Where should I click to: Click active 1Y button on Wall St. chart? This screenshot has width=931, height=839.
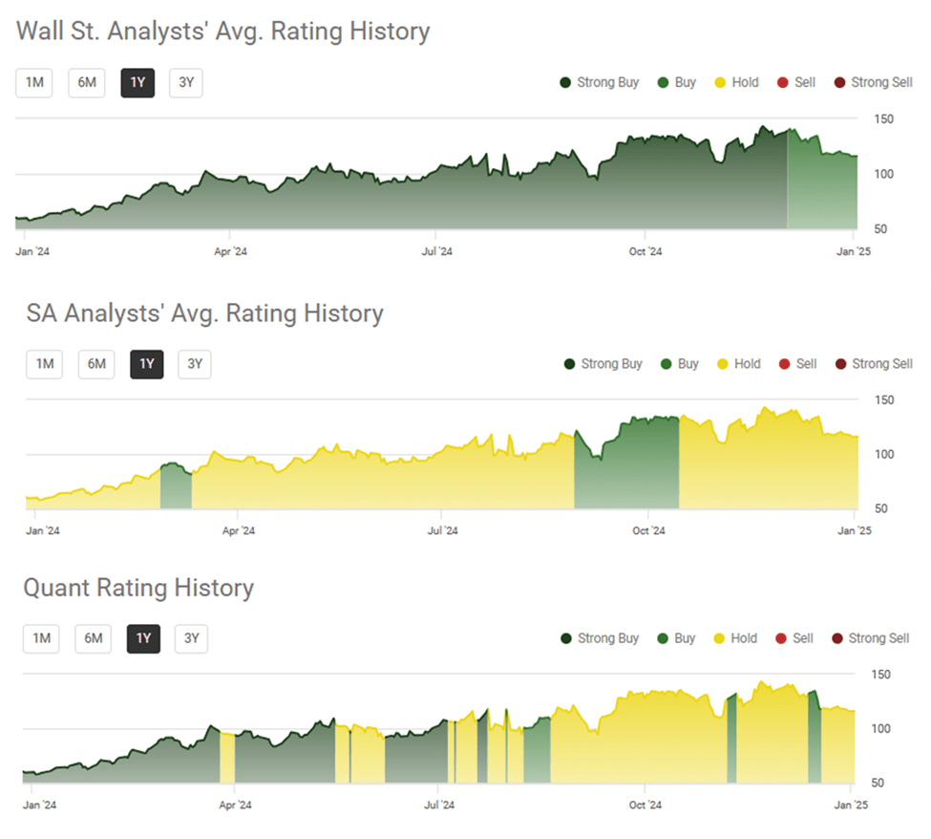(138, 83)
